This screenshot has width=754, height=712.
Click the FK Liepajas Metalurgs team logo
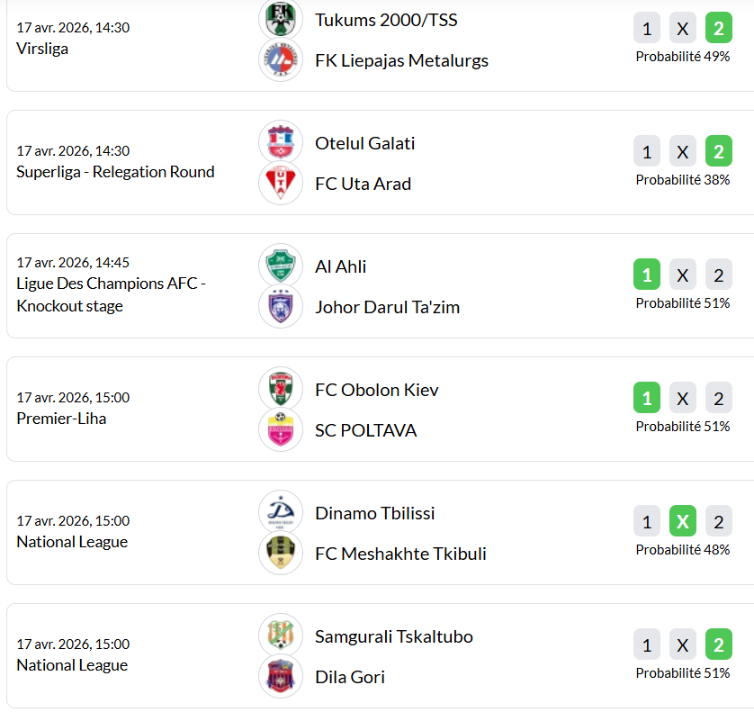click(281, 60)
